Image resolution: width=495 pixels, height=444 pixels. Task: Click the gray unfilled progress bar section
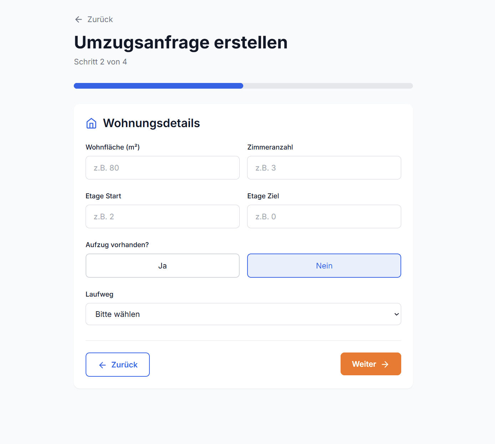[328, 86]
